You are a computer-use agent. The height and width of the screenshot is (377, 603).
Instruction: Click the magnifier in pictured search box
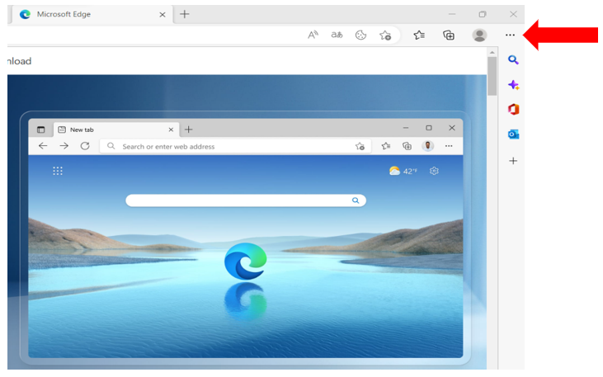click(x=356, y=200)
